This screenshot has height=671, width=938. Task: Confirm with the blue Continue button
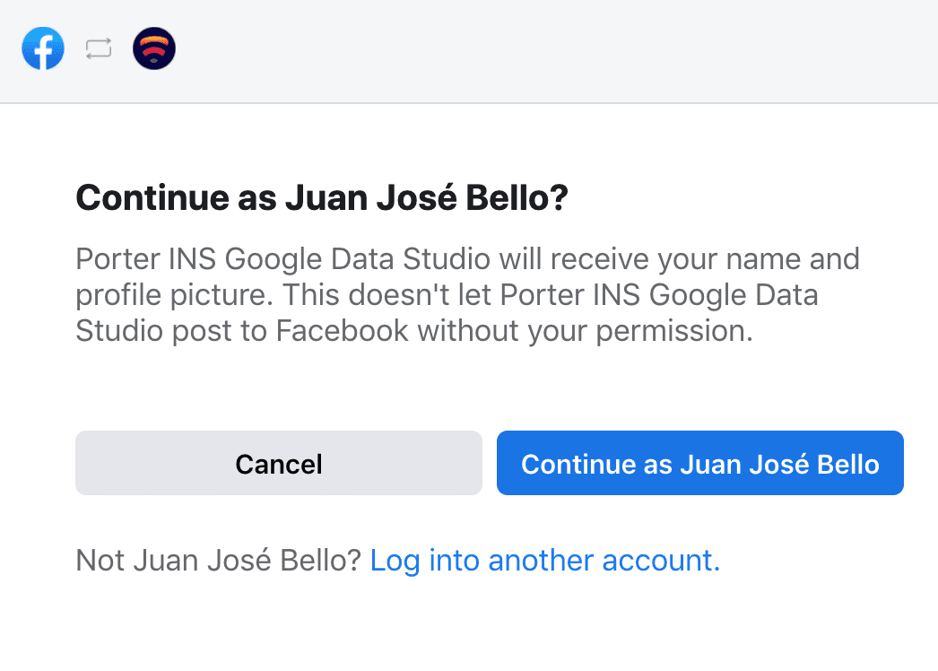(699, 463)
